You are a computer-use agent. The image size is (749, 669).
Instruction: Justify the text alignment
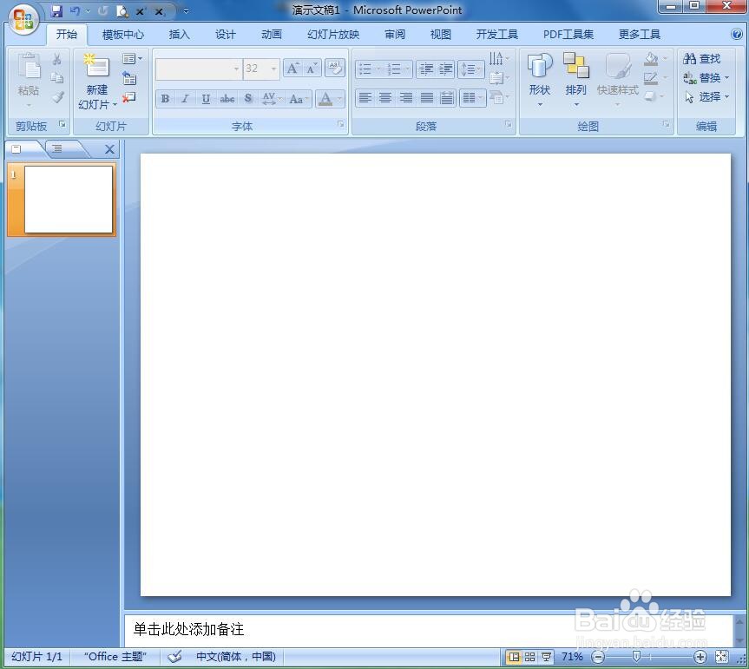(426, 98)
